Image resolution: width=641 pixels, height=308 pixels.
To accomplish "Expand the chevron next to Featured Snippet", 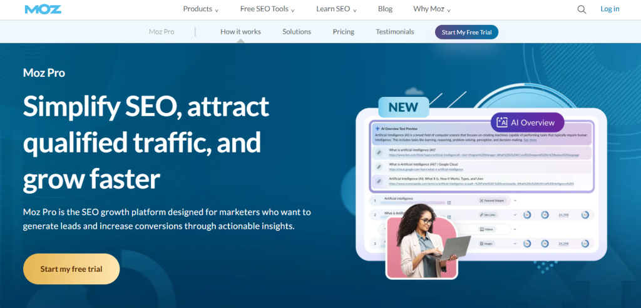I will pyautogui.click(x=515, y=201).
